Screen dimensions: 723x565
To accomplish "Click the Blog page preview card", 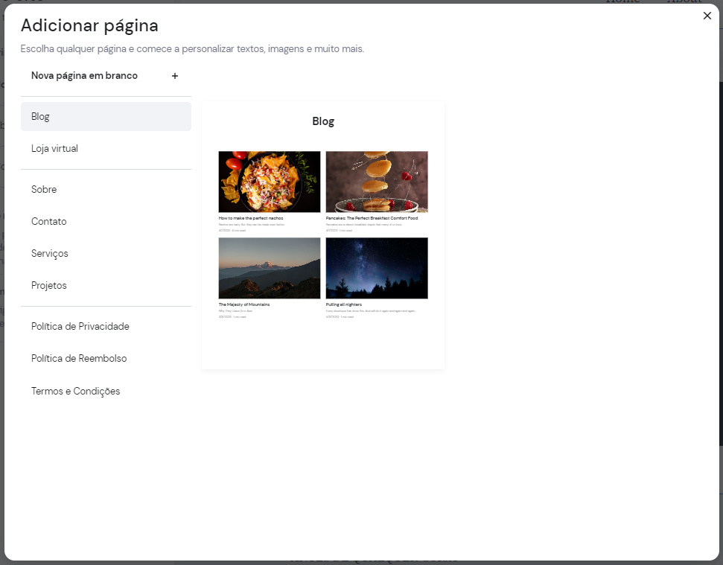I will [322, 234].
